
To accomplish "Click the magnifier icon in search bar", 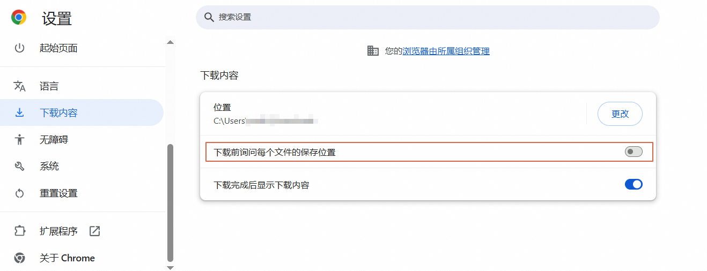I will click(x=209, y=18).
